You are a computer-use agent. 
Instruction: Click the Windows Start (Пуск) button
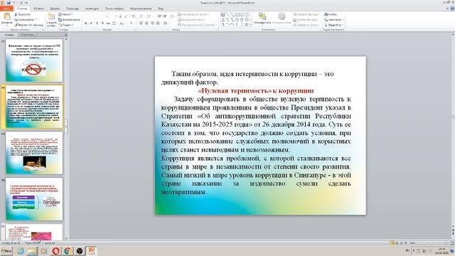point(6,251)
